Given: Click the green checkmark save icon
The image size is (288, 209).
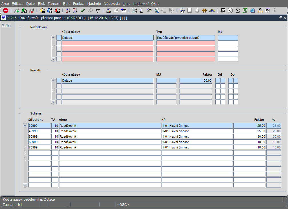Looking at the screenshot, I should 83,11.
